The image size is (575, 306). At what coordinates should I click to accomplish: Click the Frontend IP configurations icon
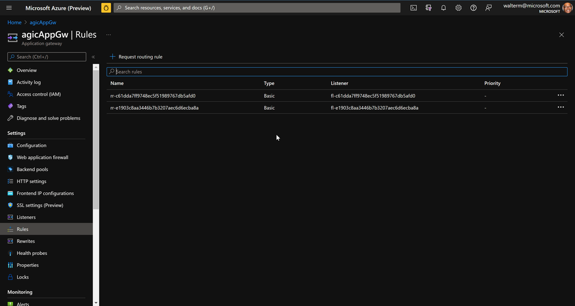[10, 193]
